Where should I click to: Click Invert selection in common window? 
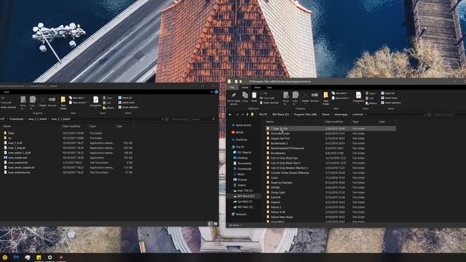391,103
